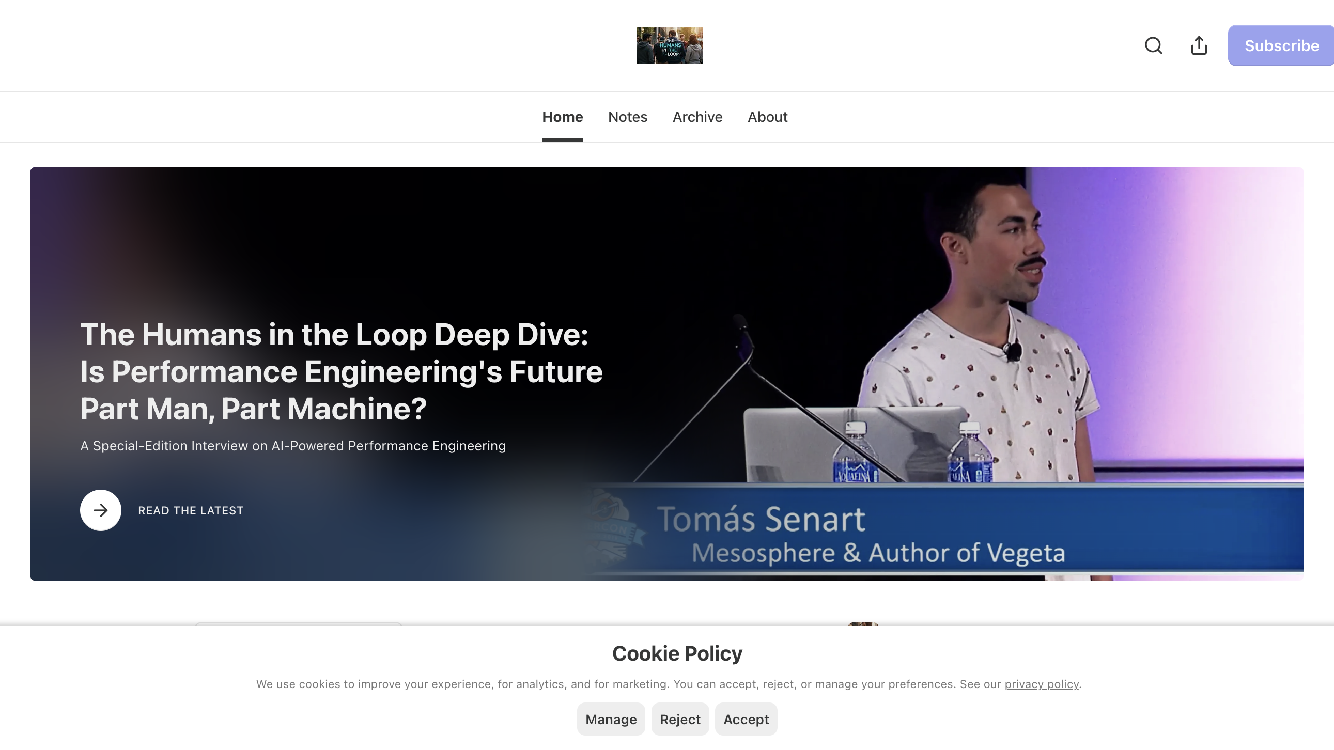Switch to the Notes tab
This screenshot has height=750, width=1334.
click(x=628, y=117)
